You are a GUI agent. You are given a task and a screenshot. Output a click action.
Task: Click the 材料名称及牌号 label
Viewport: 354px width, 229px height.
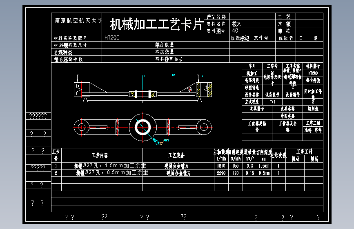coord(70,38)
